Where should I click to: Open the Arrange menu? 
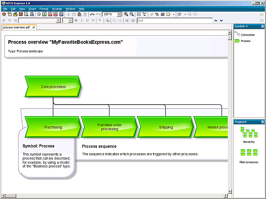pos(57,9)
